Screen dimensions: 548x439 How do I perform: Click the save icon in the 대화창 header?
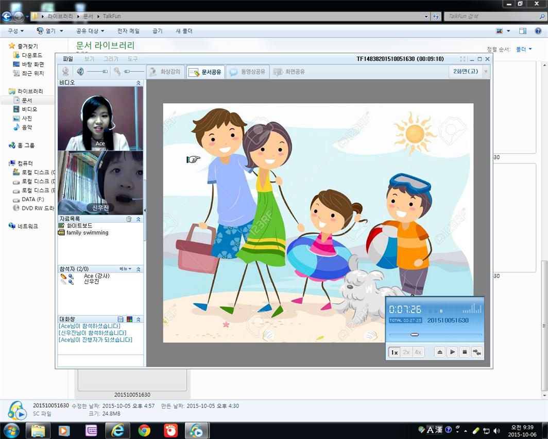121,319
